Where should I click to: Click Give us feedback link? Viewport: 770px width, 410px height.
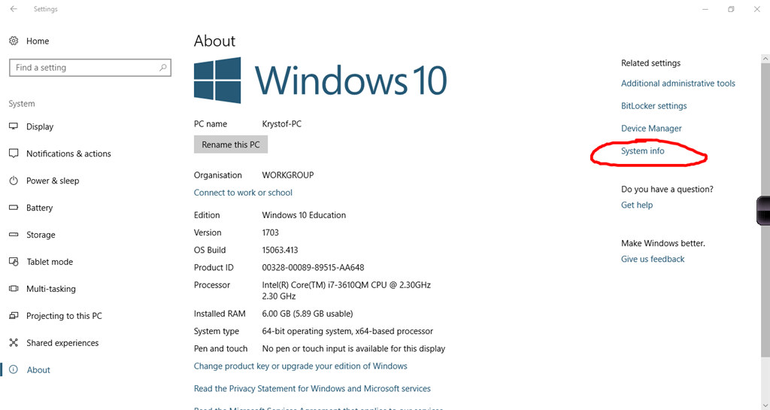tap(653, 259)
